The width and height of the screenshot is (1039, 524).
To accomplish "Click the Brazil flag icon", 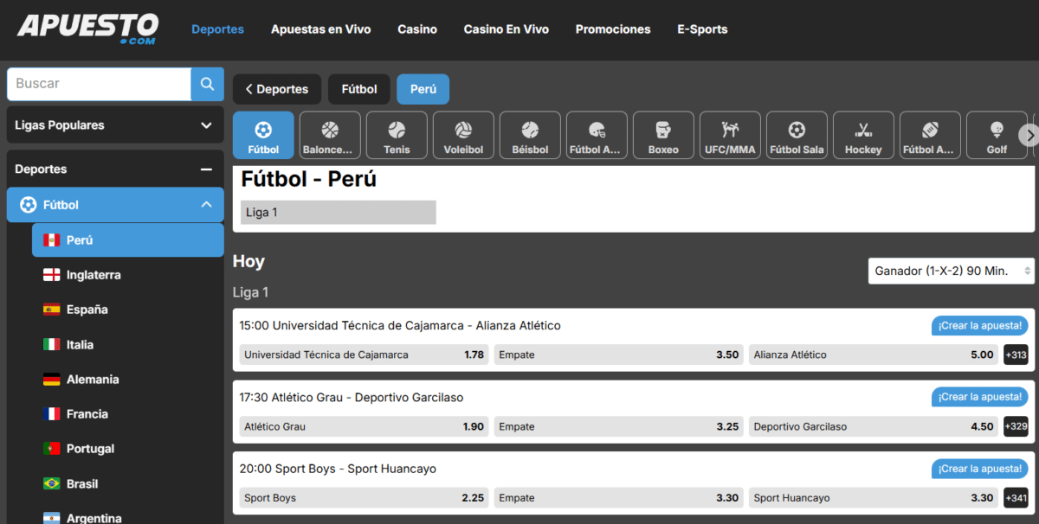I will (x=51, y=484).
